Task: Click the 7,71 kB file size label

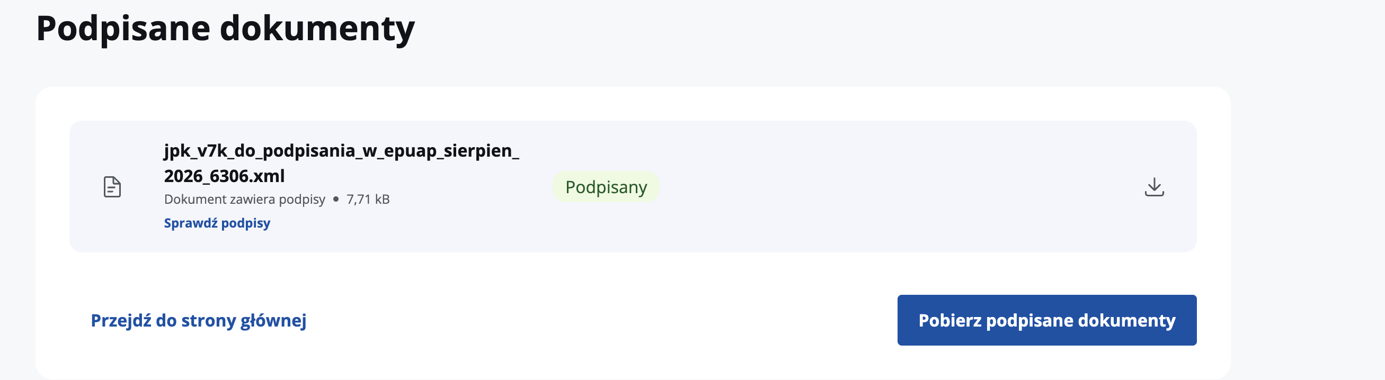Action: pos(368,199)
